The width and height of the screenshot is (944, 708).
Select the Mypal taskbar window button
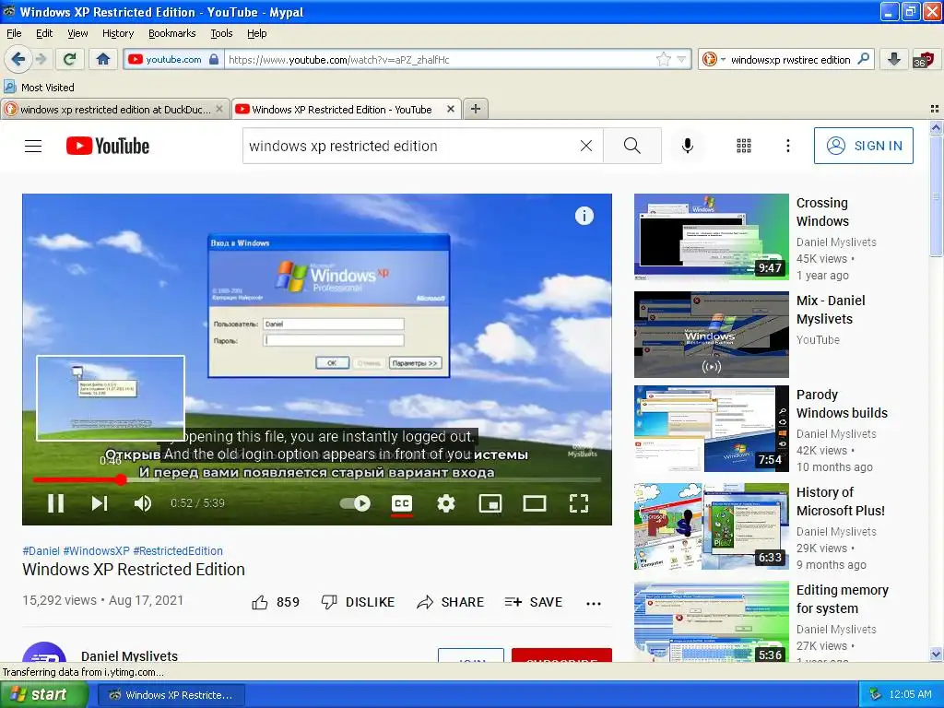tap(171, 695)
